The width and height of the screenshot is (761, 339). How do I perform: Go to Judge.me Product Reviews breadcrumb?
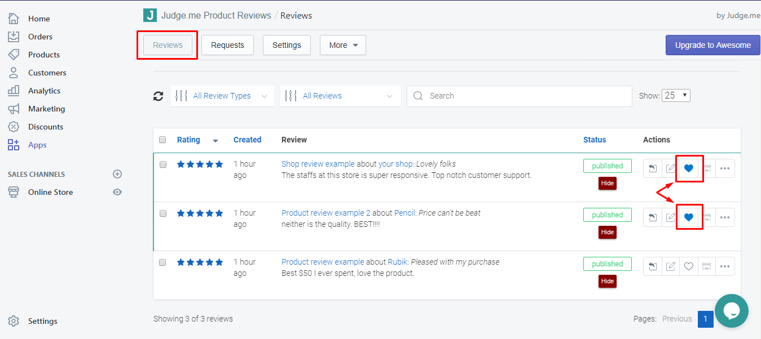(x=216, y=15)
